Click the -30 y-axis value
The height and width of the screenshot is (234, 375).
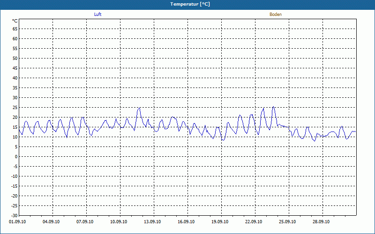pyautogui.click(x=15, y=216)
